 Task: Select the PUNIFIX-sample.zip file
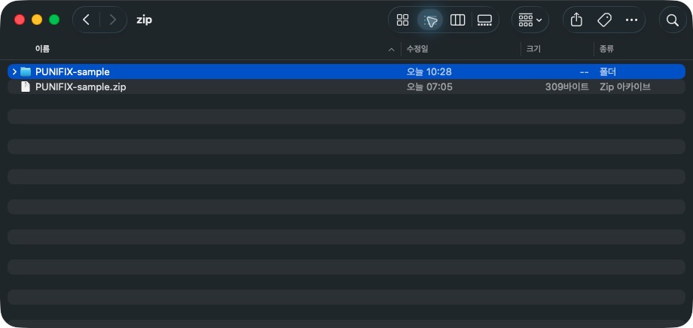point(346,87)
